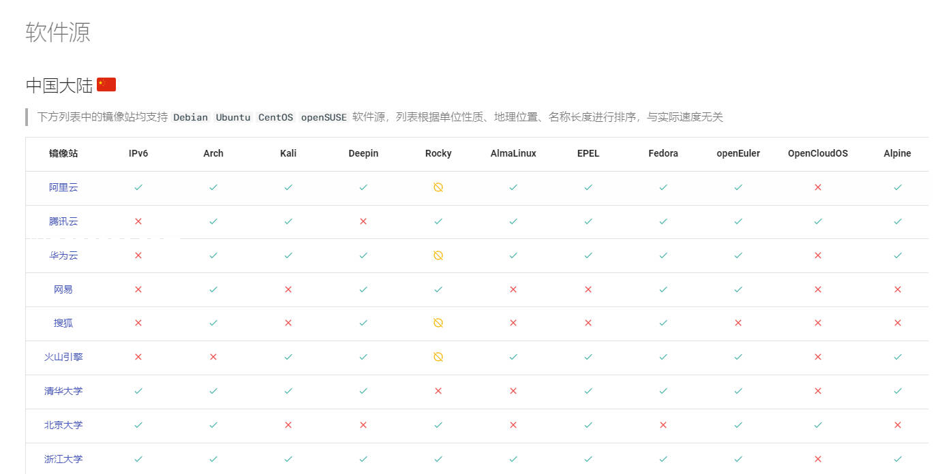Image resolution: width=951 pixels, height=474 pixels.
Task: Click the OpenCloudOS column header
Action: [818, 153]
